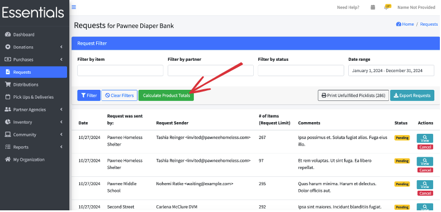
Task: Click 'Nohemi Ratke <waiting@example.com>' cell
Action: pos(195,184)
